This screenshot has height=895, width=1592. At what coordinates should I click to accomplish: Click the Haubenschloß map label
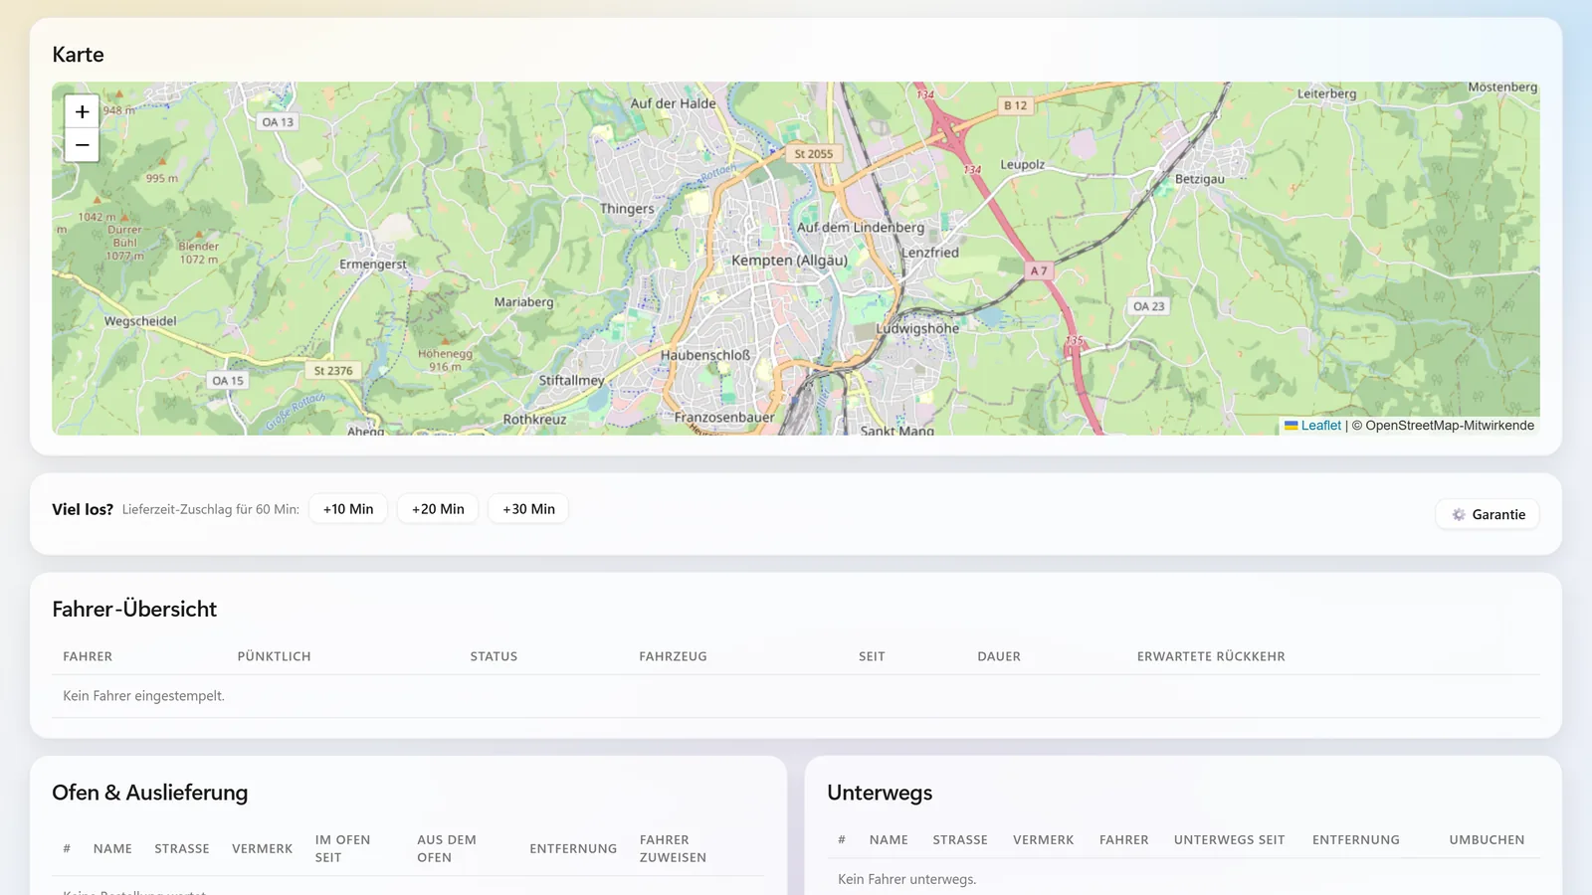(705, 355)
